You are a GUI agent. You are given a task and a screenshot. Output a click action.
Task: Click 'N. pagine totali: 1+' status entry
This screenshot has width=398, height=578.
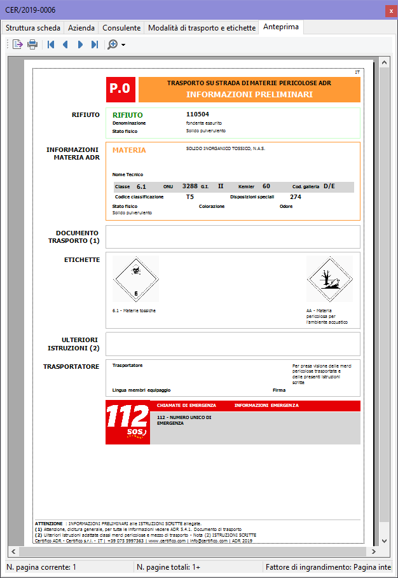[x=168, y=567]
